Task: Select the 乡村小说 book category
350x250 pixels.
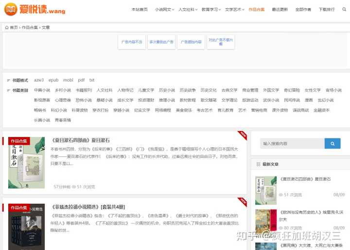Action: pos(63,90)
